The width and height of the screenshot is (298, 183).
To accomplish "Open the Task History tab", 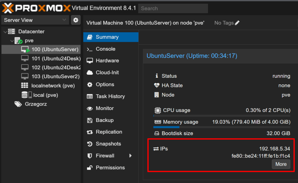I will click(111, 96).
